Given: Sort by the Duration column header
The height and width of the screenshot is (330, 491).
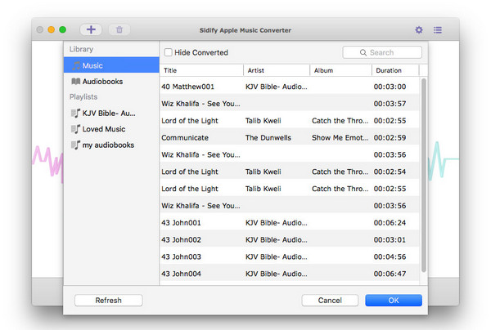Looking at the screenshot, I should tap(395, 70).
